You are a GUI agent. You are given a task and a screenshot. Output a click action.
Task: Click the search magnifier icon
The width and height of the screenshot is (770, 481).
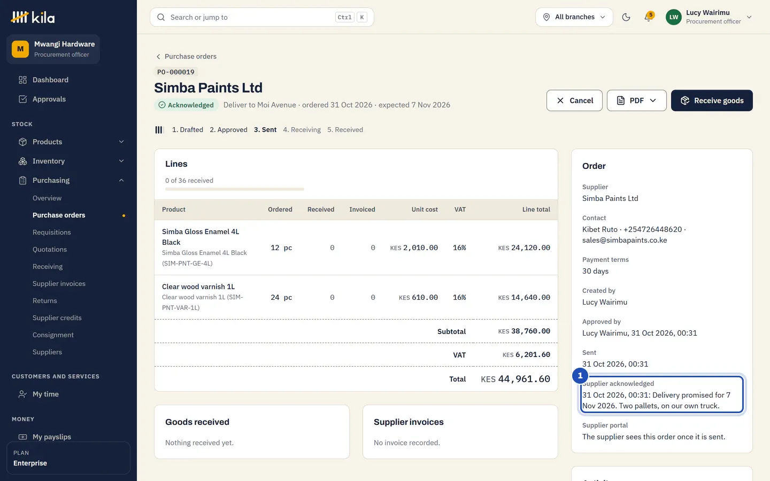pyautogui.click(x=161, y=17)
